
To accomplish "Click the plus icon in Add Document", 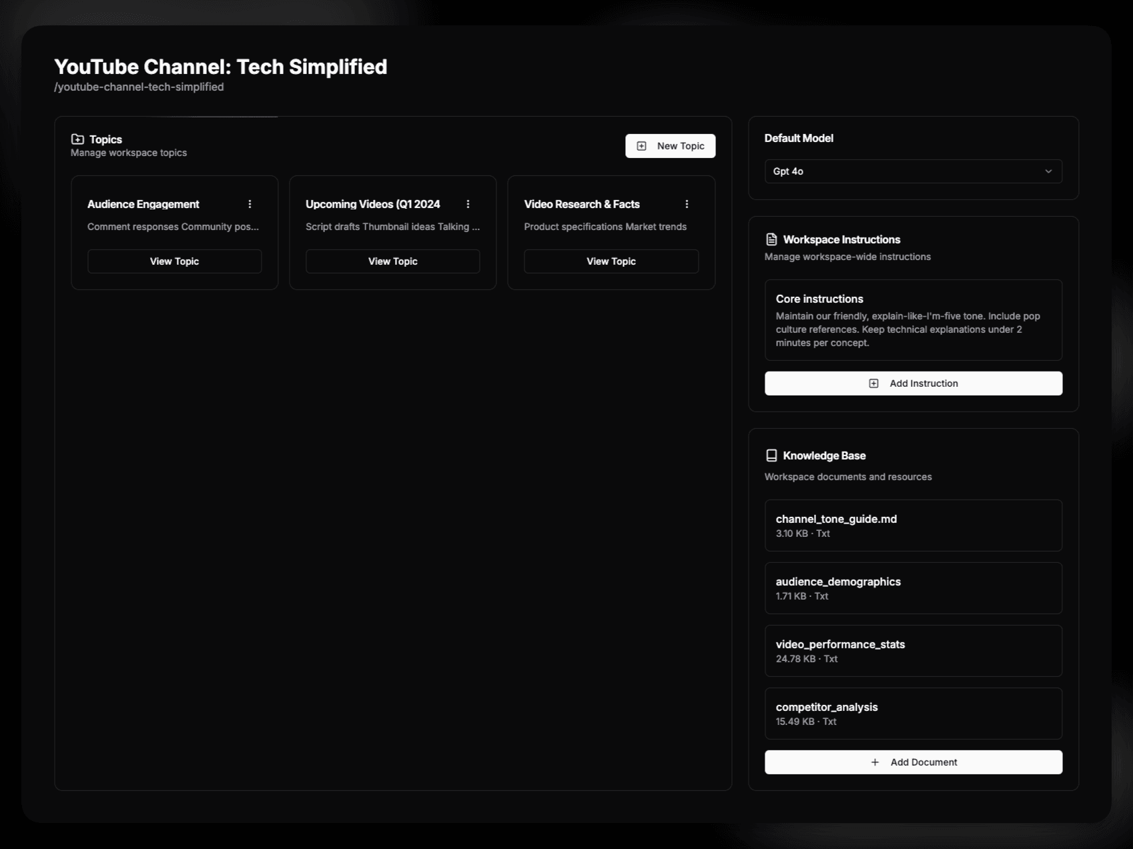I will click(875, 762).
